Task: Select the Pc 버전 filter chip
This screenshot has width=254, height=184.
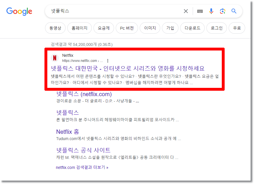Action: pyautogui.click(x=127, y=28)
